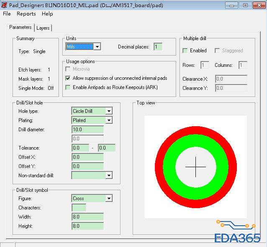The width and height of the screenshot is (267, 247).
Task: Switch to the Parameters tab
Action: coord(21,27)
